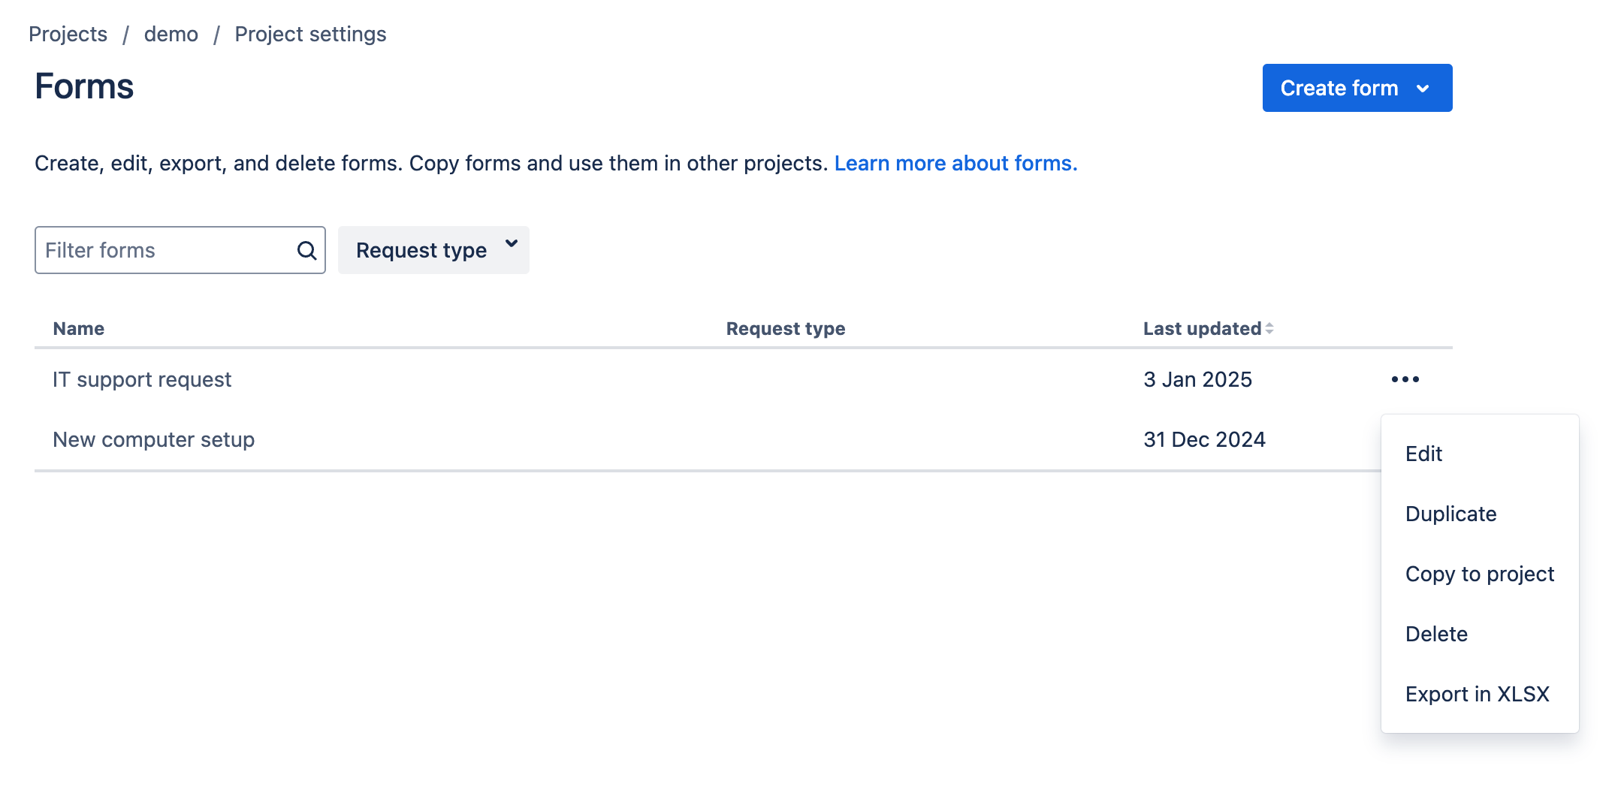The width and height of the screenshot is (1618, 796).
Task: Open the IT support request form
Action: pos(142,379)
